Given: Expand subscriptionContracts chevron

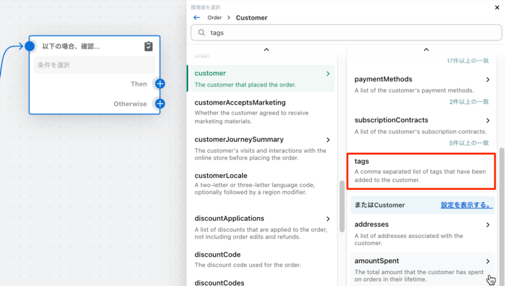Looking at the screenshot, I should [x=488, y=121].
